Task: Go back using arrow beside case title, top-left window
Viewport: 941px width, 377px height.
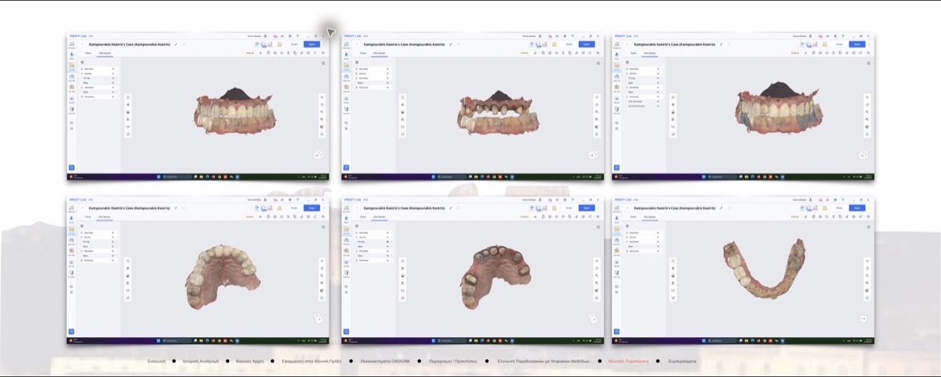Action: pyautogui.click(x=82, y=44)
